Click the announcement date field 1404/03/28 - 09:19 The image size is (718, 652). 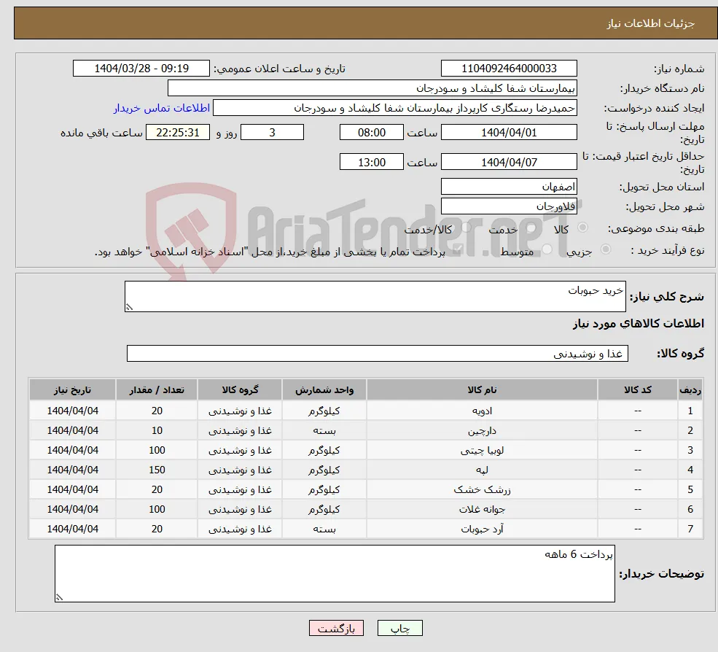[x=141, y=69]
